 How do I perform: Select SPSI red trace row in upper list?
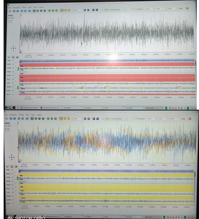pos(107,80)
